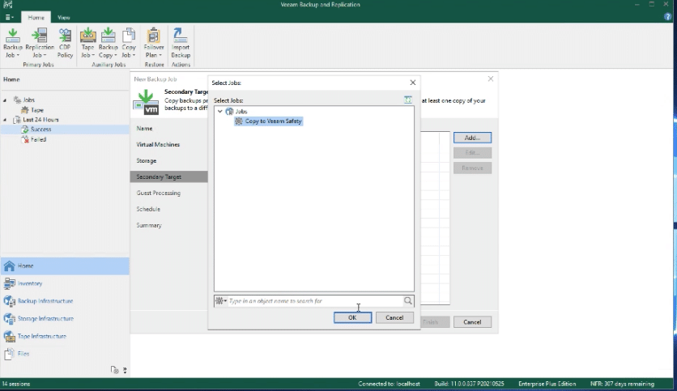Close the New Backup Job wizard window

click(491, 79)
